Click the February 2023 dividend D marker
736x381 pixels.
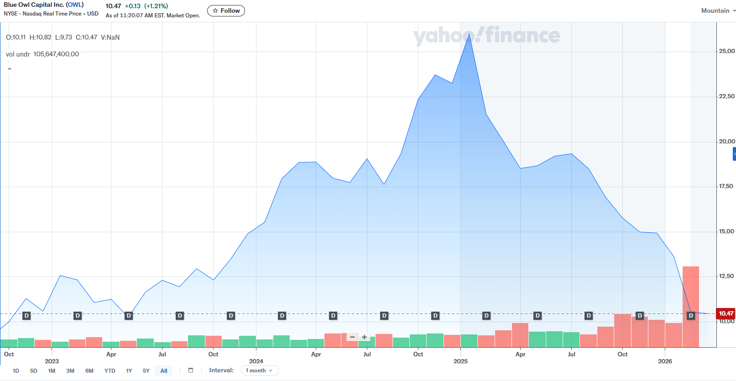78,316
